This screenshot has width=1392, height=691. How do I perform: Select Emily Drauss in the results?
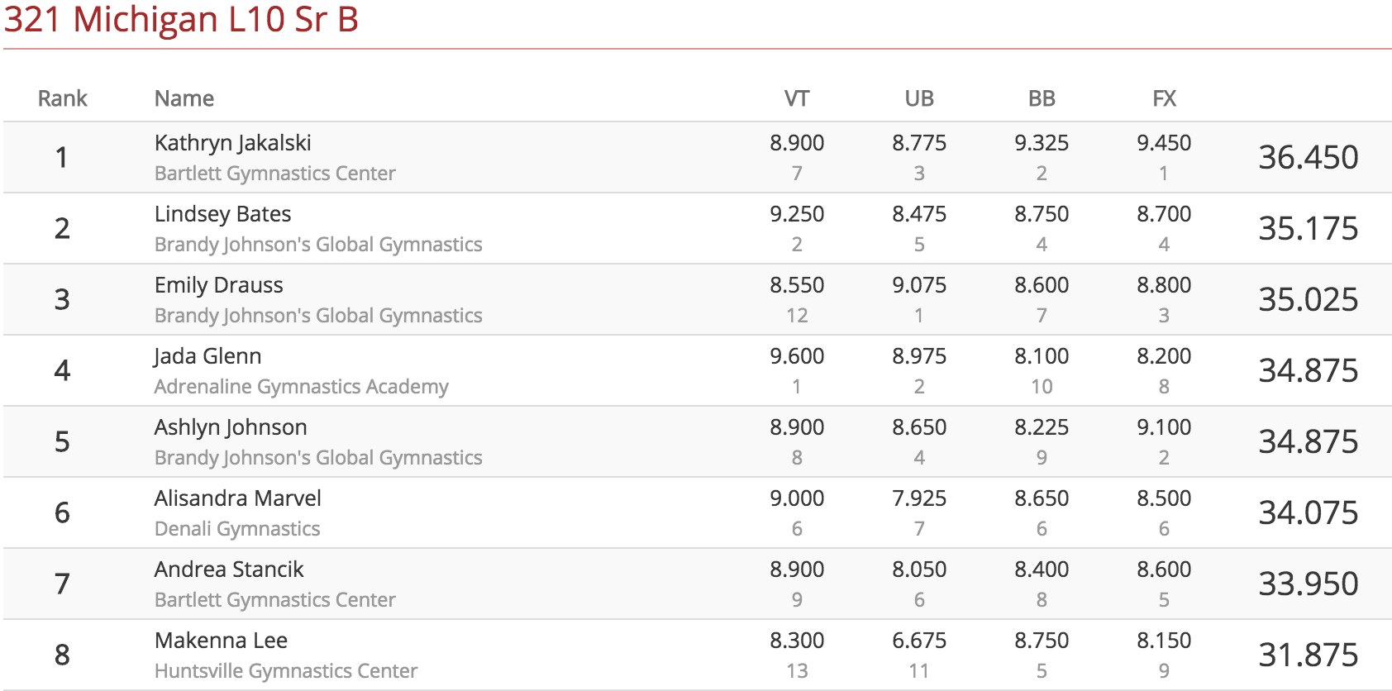[x=218, y=285]
